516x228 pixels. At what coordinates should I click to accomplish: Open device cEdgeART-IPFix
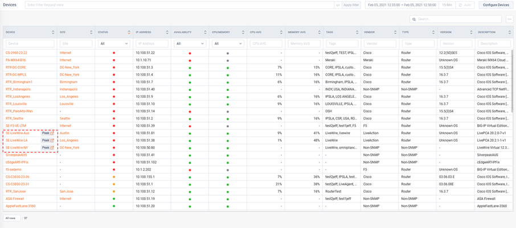point(18,162)
